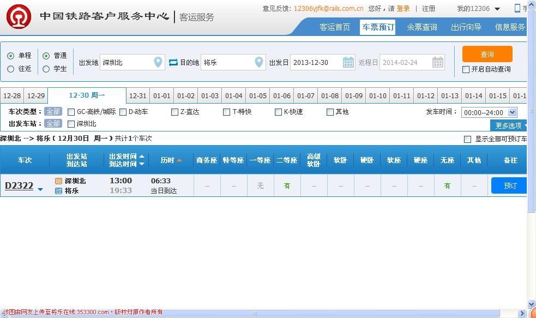This screenshot has height=318, width=536.
Task: Check GC-高铁/城际 train type filter
Action: 71,112
